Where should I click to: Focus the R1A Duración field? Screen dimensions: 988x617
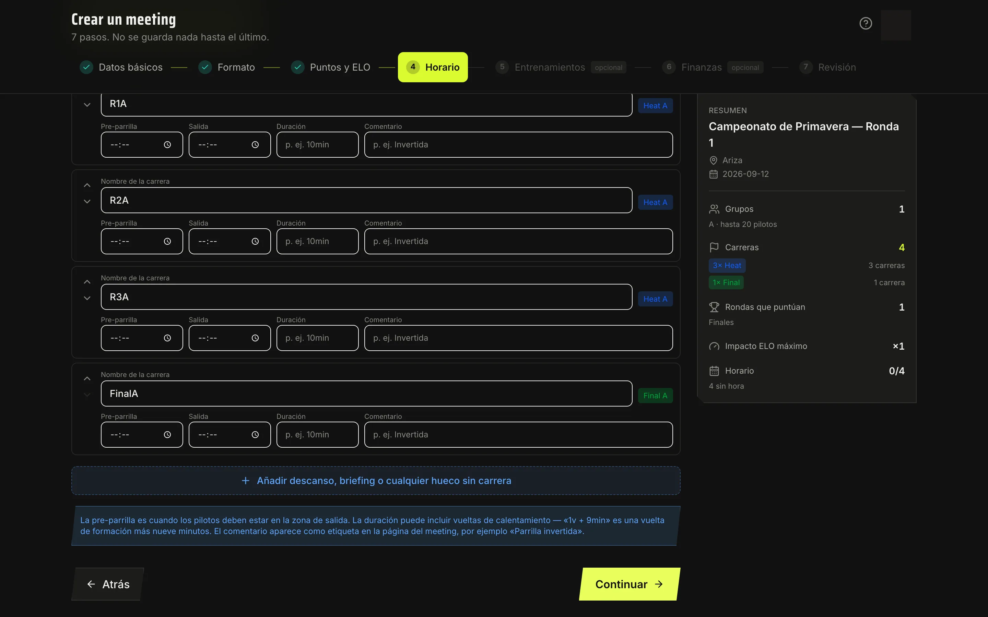coord(318,145)
